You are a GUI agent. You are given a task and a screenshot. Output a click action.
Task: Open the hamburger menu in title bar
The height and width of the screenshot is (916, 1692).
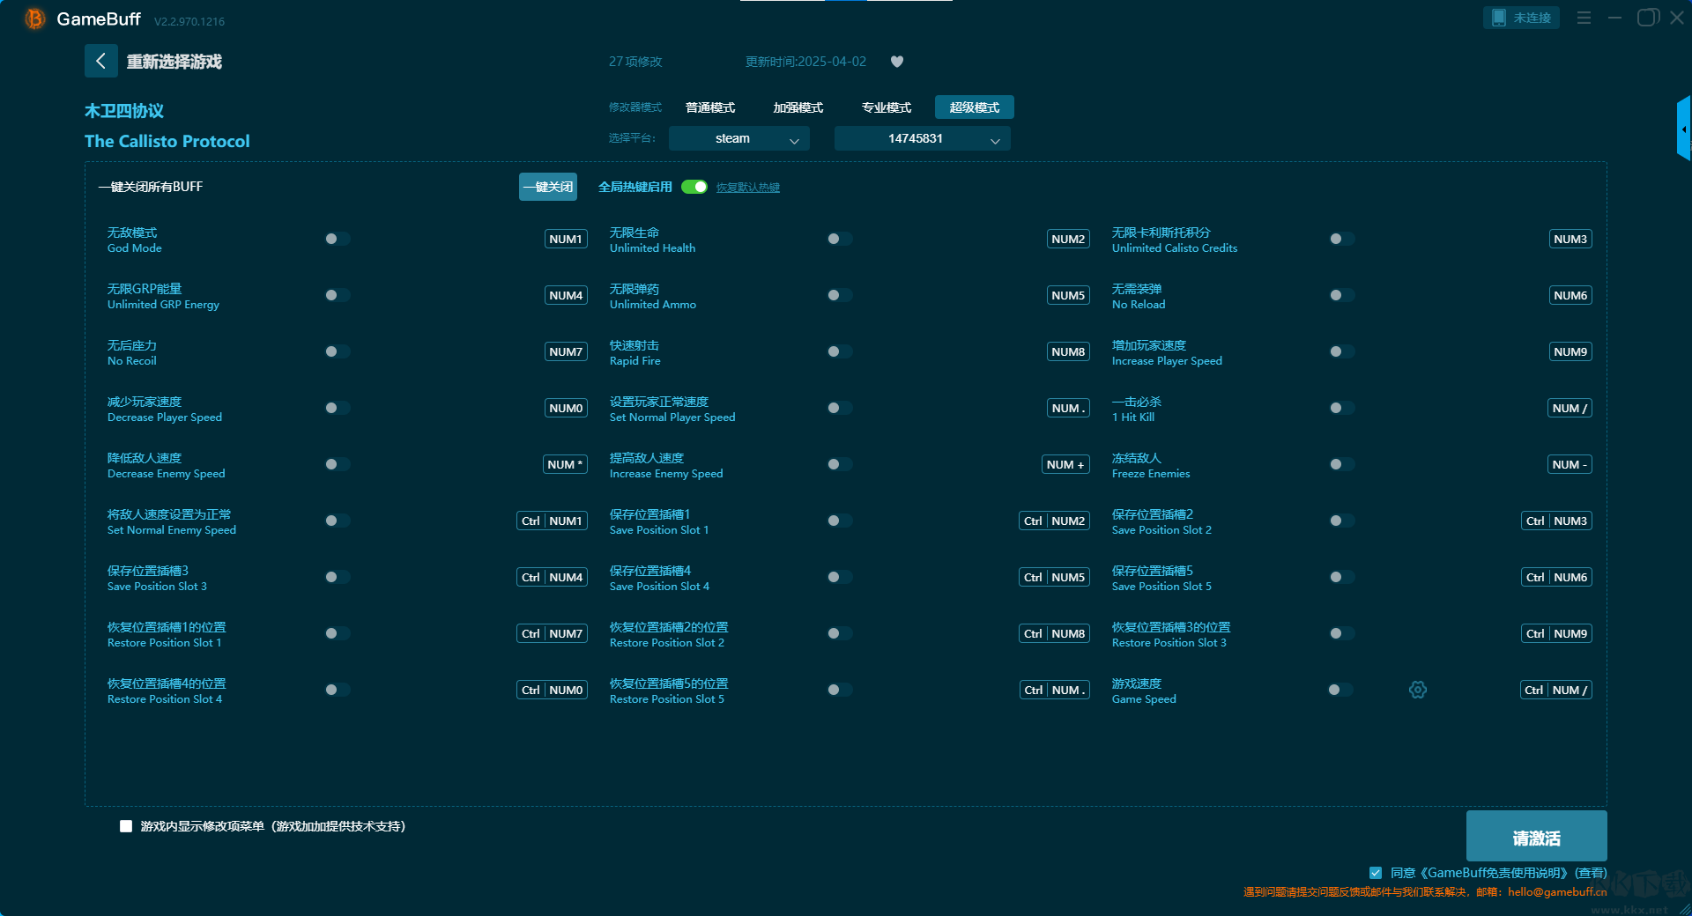pyautogui.click(x=1584, y=18)
